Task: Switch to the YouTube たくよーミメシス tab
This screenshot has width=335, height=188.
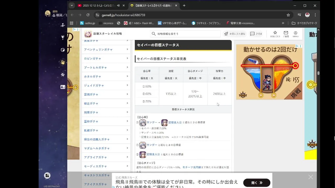Action: pyautogui.click(x=99, y=5)
